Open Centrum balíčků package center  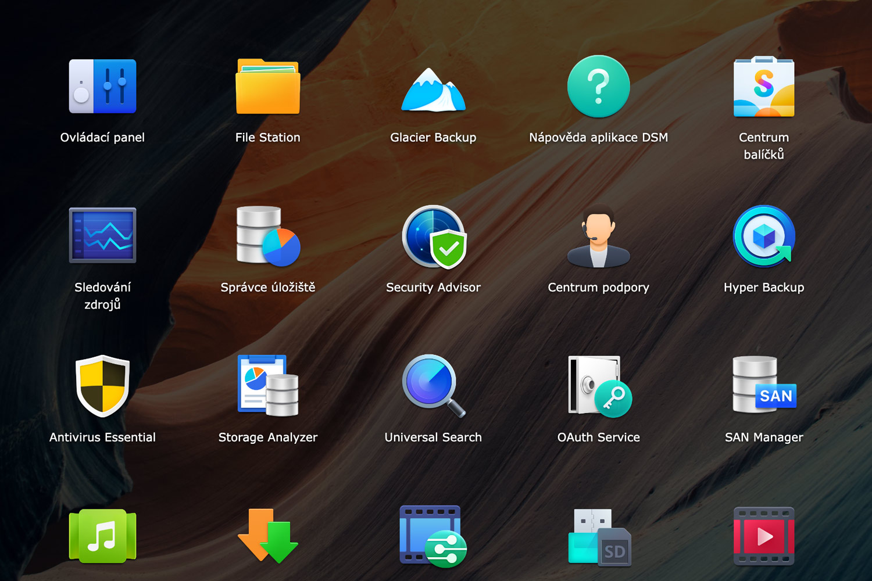[764, 87]
